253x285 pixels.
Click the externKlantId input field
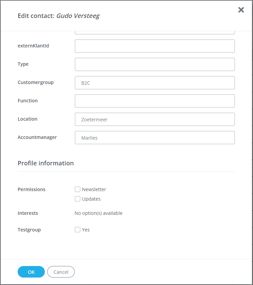coord(155,46)
